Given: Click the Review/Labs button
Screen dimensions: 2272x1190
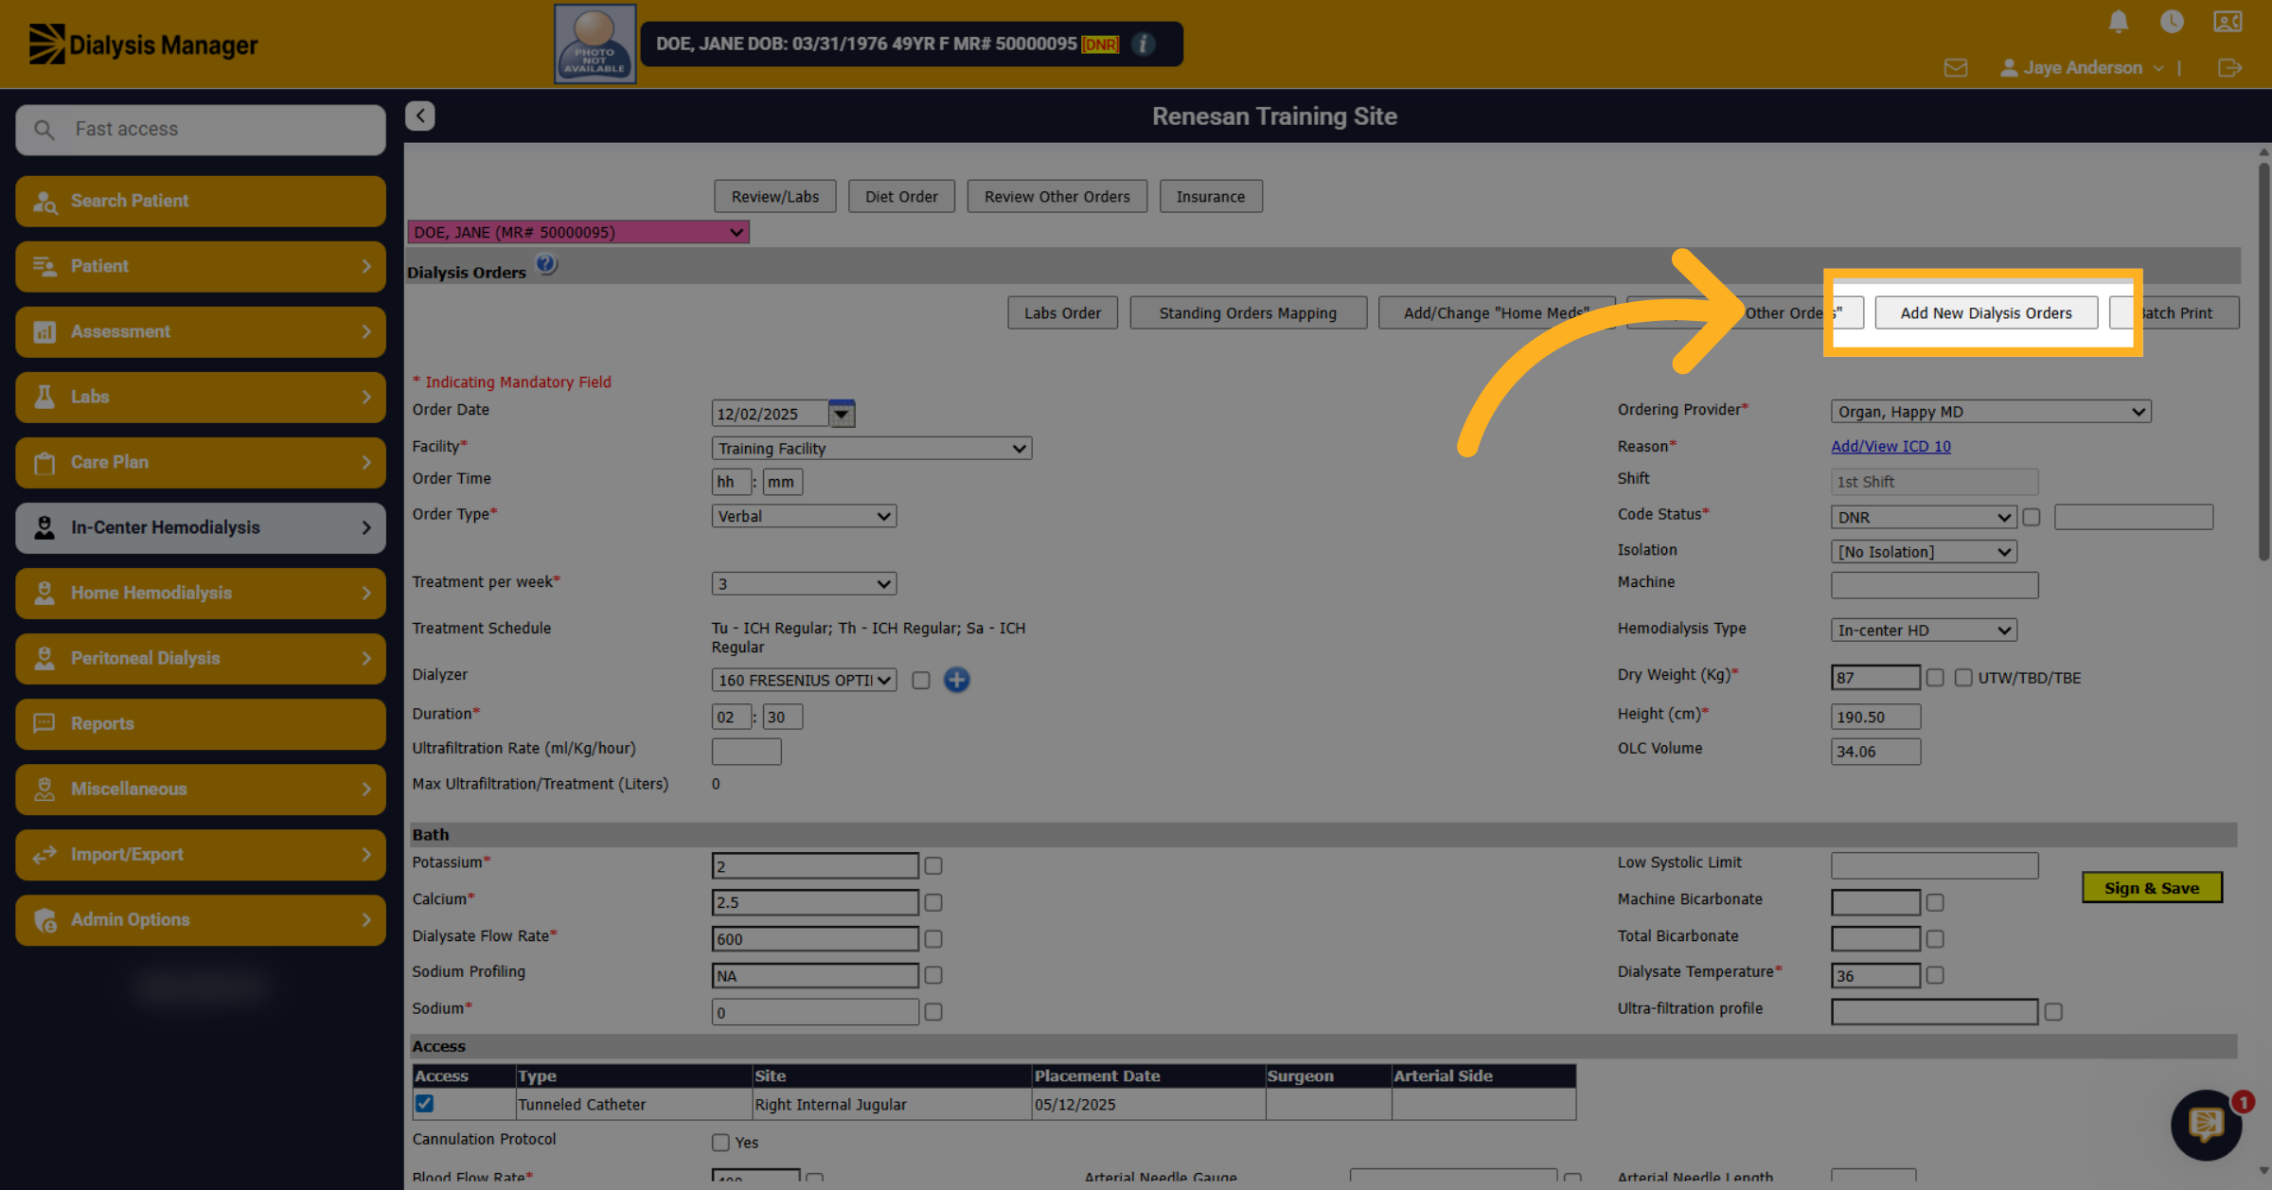Looking at the screenshot, I should (x=775, y=196).
